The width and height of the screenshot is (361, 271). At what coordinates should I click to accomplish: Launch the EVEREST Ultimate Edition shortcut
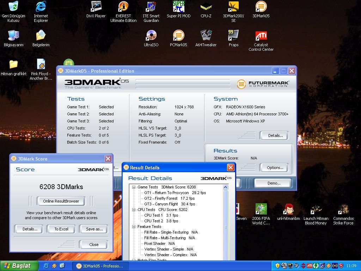(x=123, y=12)
